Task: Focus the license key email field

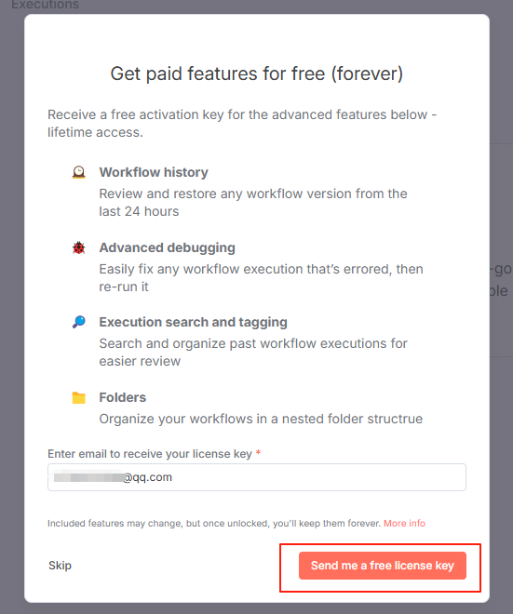Action: pyautogui.click(x=257, y=477)
